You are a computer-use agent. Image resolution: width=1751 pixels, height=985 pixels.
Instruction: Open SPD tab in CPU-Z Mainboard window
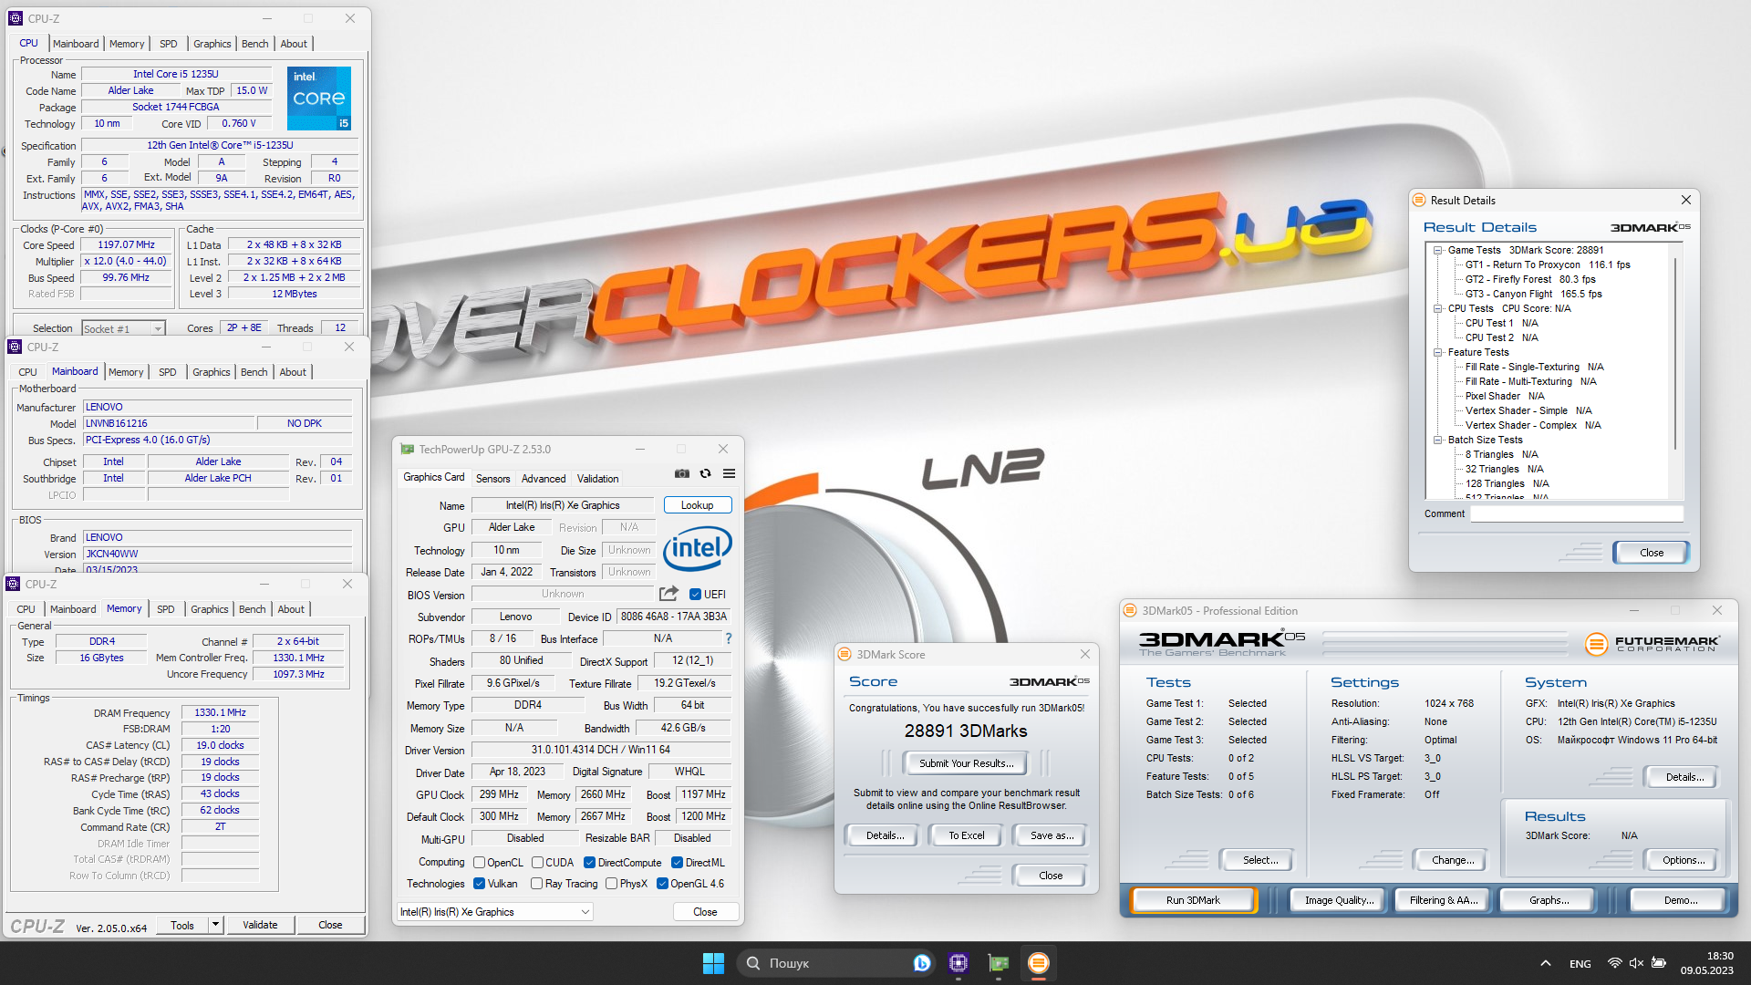pyautogui.click(x=168, y=372)
